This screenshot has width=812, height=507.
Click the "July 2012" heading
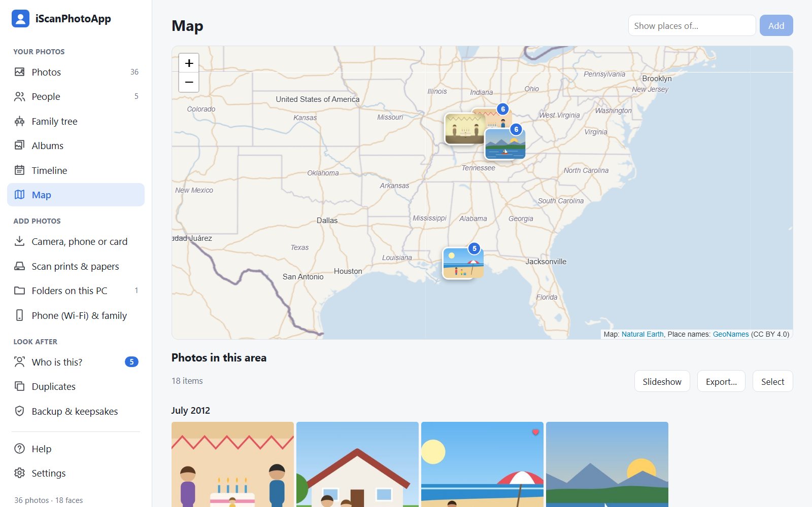(190, 410)
